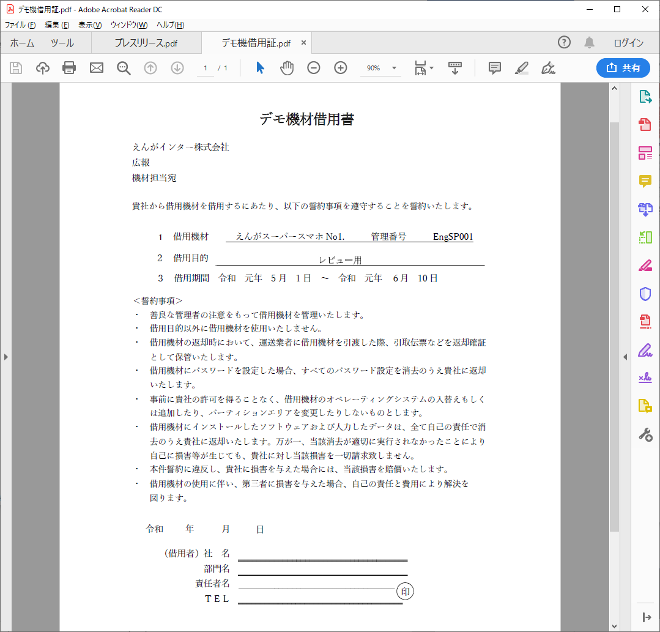Select the Highlight text pen tool
The image size is (660, 632).
[x=522, y=68]
